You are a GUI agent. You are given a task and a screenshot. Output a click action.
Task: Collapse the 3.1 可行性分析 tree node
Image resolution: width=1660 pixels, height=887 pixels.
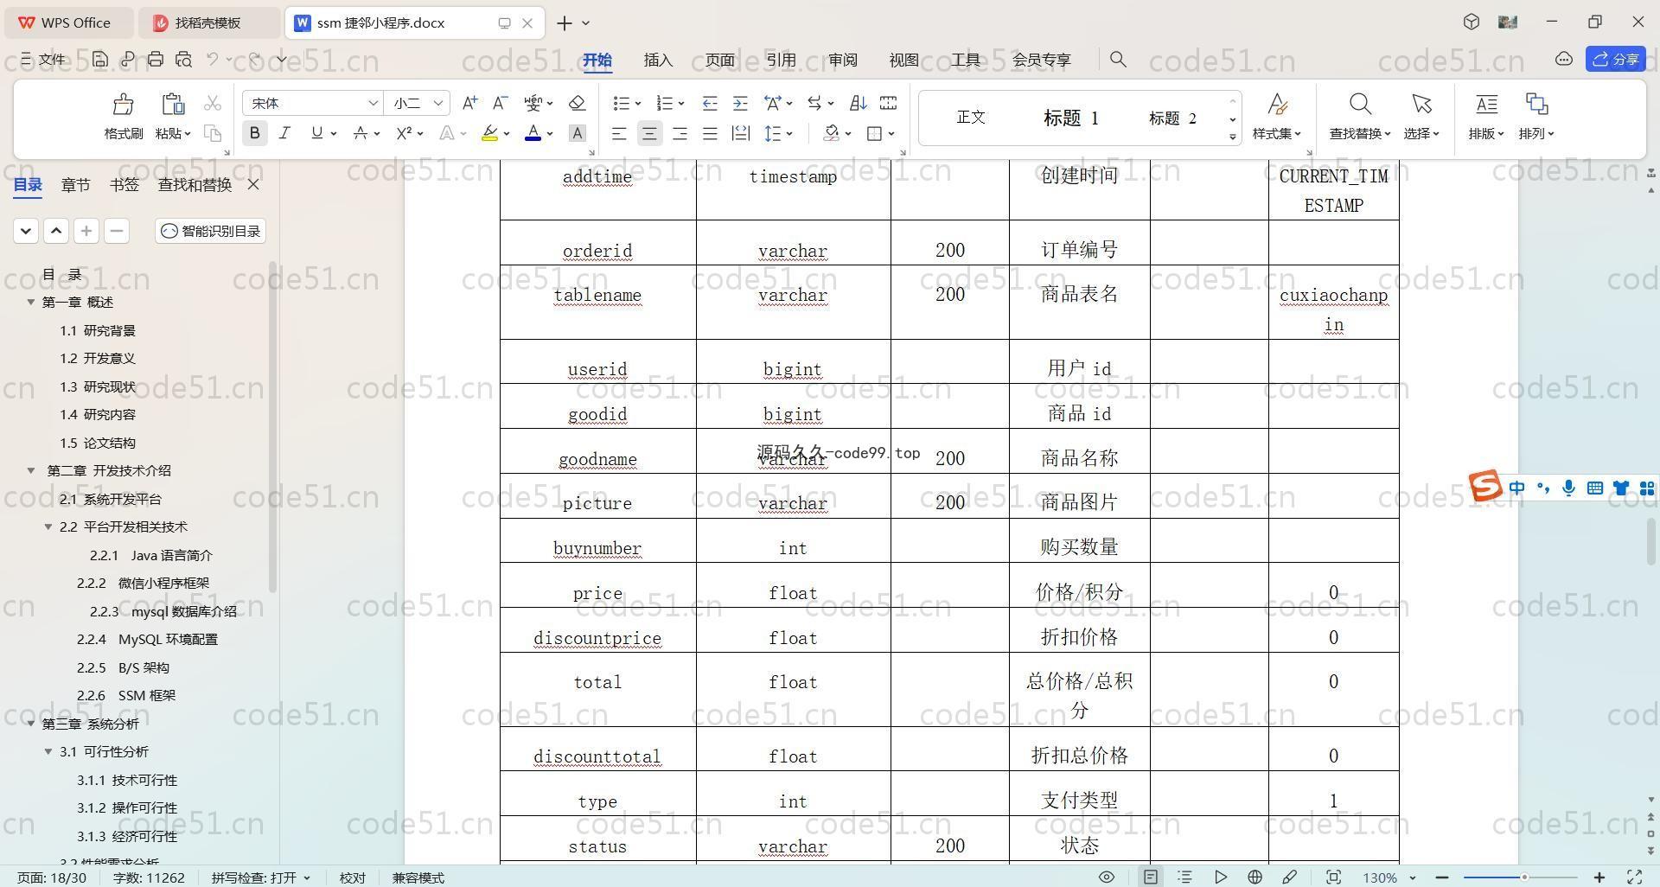coord(48,751)
